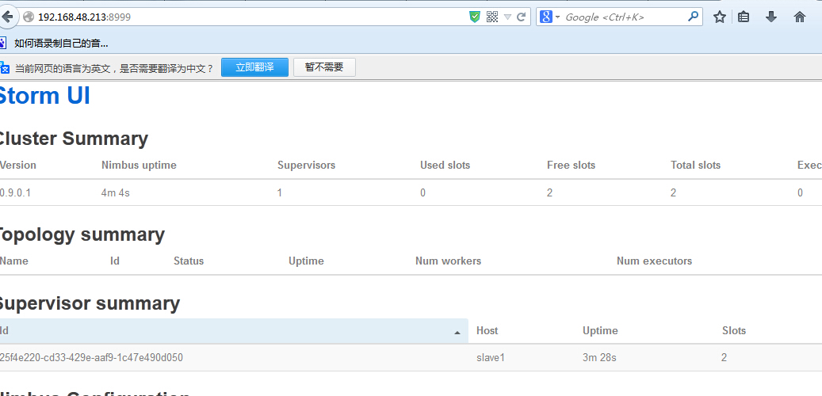The height and width of the screenshot is (396, 822).
Task: Select version value 0.9.0.1
Action: click(15, 192)
